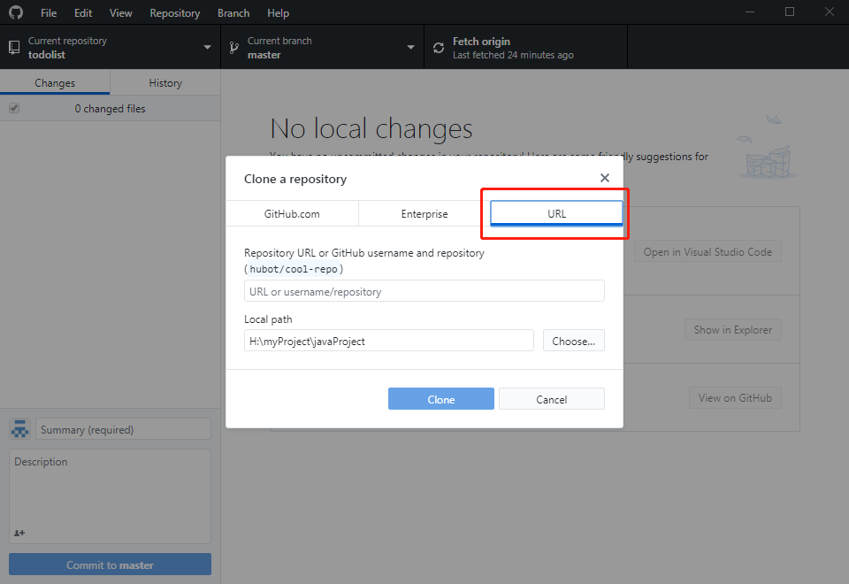Click Fetch origin button
The height and width of the screenshot is (584, 849).
pyautogui.click(x=525, y=47)
